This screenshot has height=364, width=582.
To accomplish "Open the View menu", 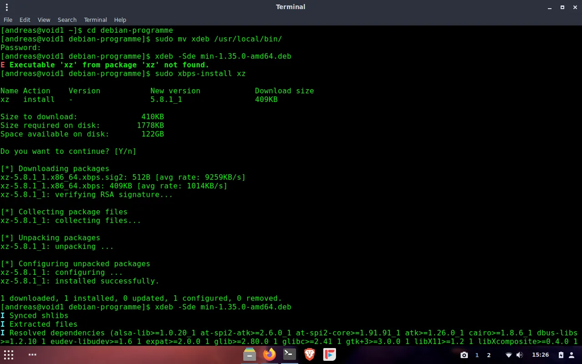I will tap(44, 20).
